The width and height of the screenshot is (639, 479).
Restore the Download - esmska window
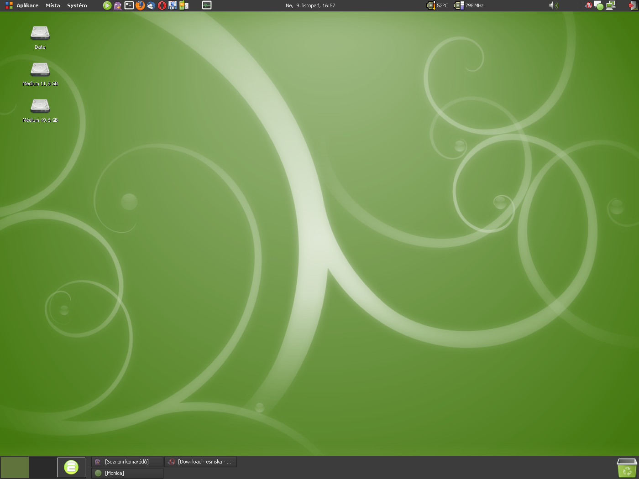[x=200, y=462]
